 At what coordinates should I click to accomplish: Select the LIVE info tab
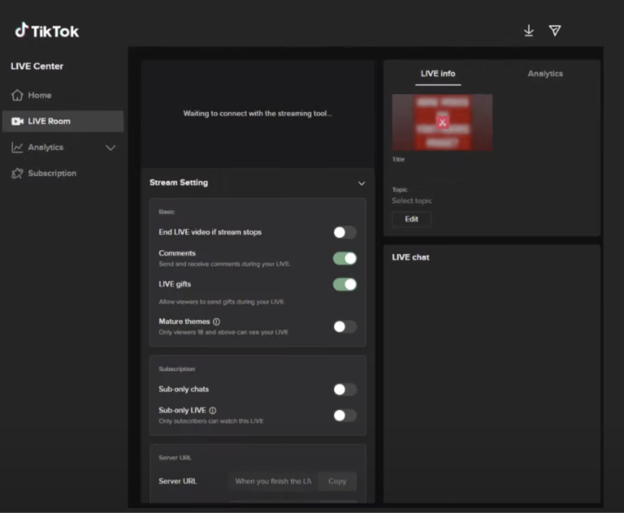click(x=438, y=74)
